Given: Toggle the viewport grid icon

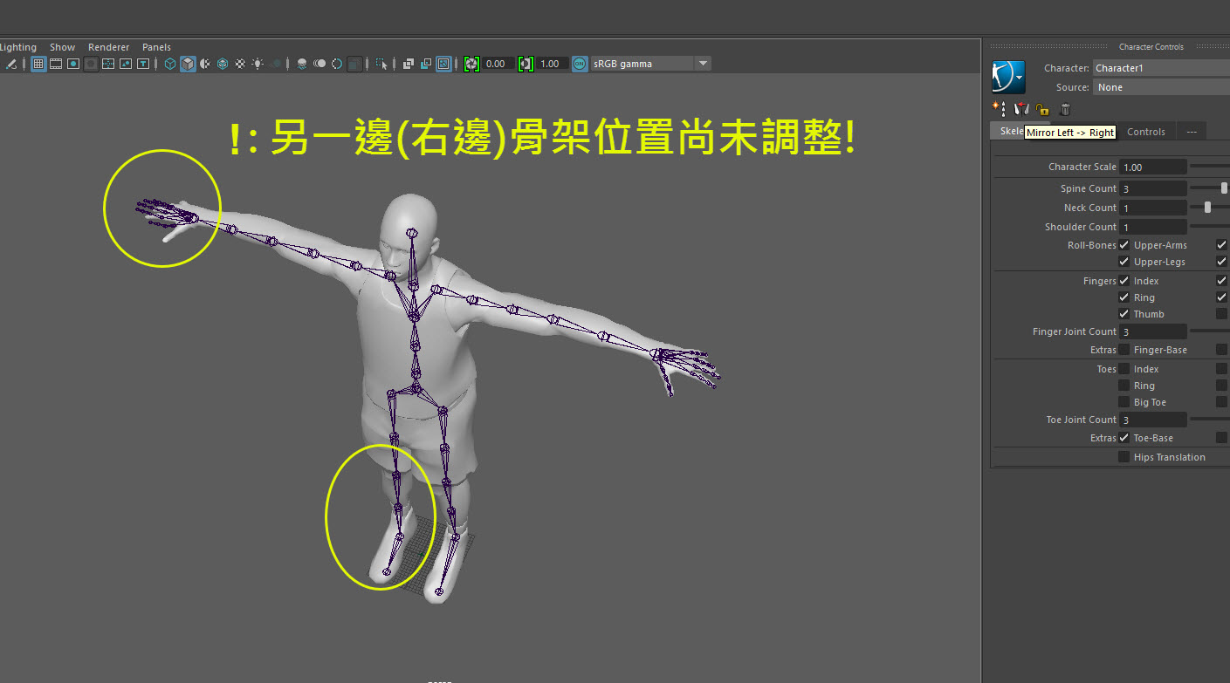Looking at the screenshot, I should [x=38, y=64].
